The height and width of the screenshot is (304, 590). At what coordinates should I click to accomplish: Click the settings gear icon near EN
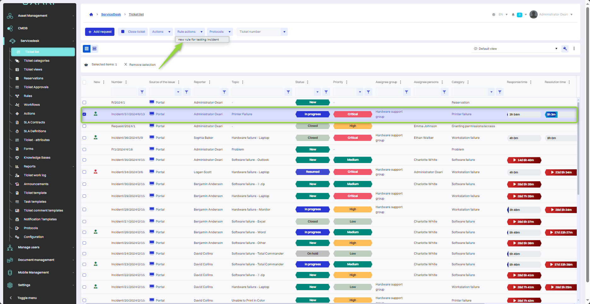[494, 14]
